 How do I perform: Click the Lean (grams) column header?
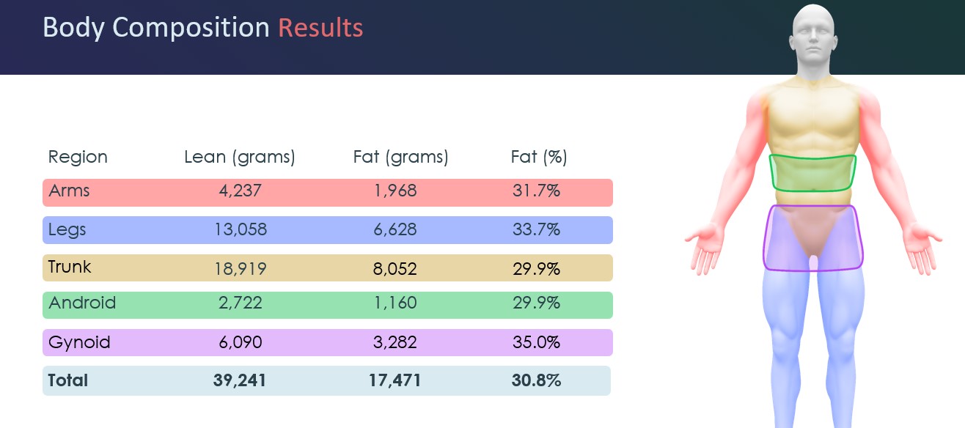click(x=239, y=157)
